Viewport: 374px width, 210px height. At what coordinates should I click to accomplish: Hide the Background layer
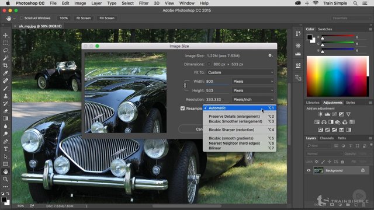[309, 170]
